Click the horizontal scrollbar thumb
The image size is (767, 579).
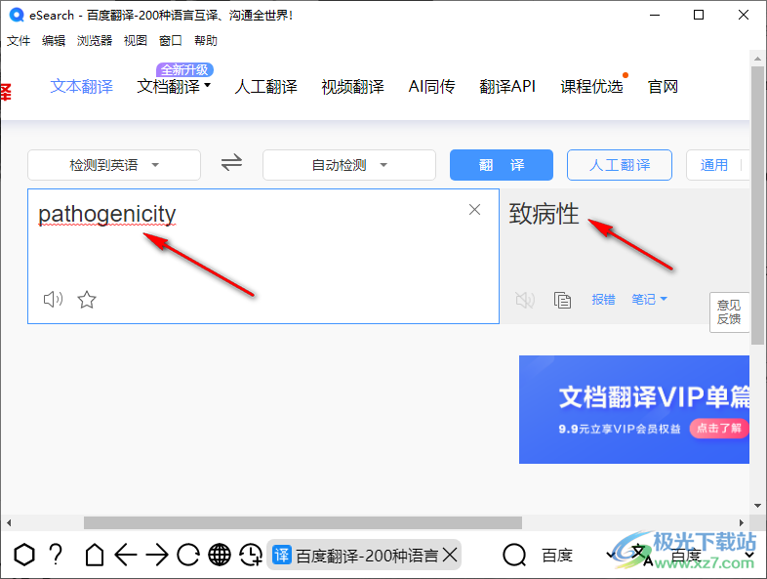click(x=303, y=522)
